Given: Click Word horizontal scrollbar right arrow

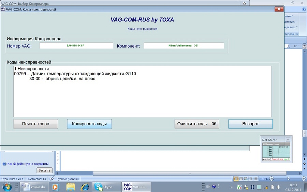Looking at the screenshot, I should (x=300, y=173).
